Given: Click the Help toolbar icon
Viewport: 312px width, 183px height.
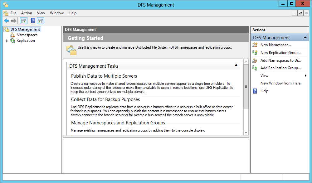Looking at the screenshot, I should click(x=33, y=21).
